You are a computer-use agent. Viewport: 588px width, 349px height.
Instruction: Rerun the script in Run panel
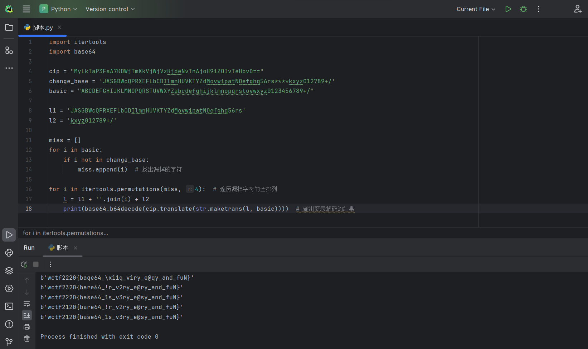click(24, 264)
